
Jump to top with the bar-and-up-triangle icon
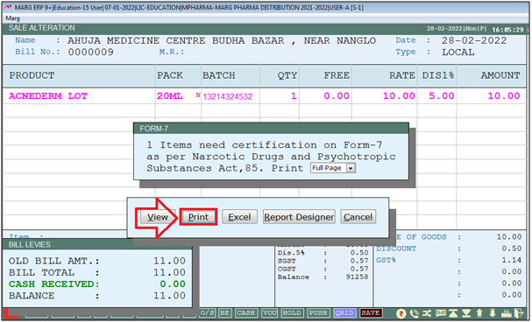[x=454, y=313]
